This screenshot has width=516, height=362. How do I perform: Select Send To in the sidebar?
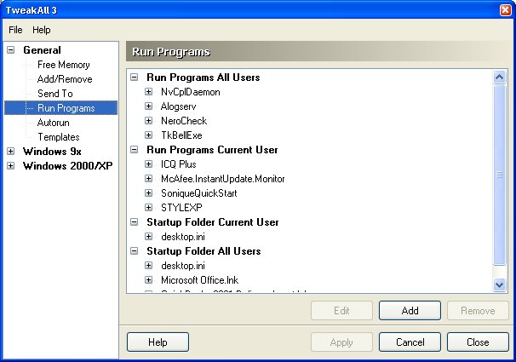tap(55, 94)
